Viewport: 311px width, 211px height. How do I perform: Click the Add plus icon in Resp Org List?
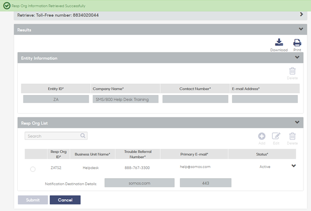pos(261,136)
